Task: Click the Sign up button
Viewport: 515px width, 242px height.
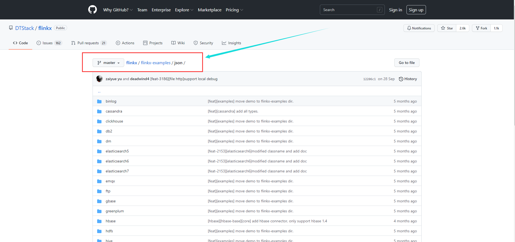Action: pos(416,10)
